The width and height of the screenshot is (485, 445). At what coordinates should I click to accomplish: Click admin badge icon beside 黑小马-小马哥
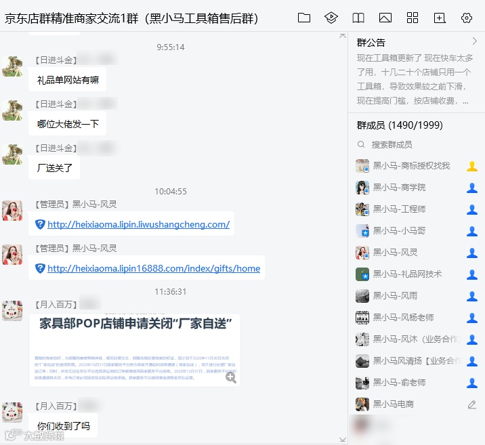click(x=471, y=232)
